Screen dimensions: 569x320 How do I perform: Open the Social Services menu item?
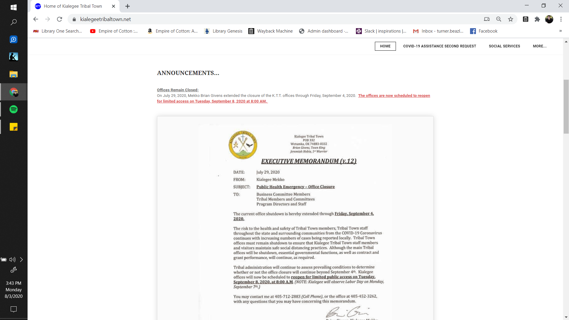[x=504, y=46]
